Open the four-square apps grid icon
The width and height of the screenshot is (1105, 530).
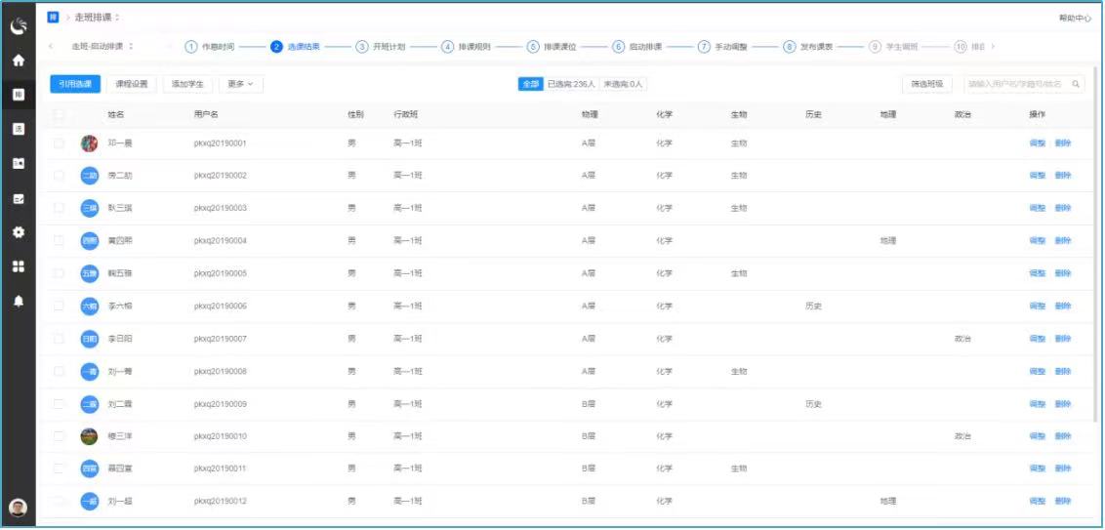pos(18,266)
